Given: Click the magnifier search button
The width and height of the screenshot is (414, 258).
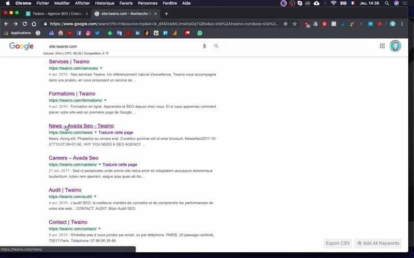Looking at the screenshot, I should click(216, 46).
